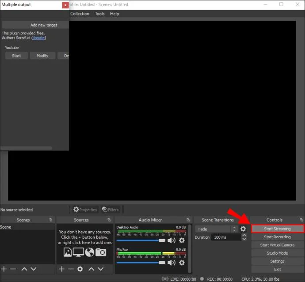This screenshot has height=282, width=305.
Task: Move source up with arrow icon
Action: click(91, 269)
